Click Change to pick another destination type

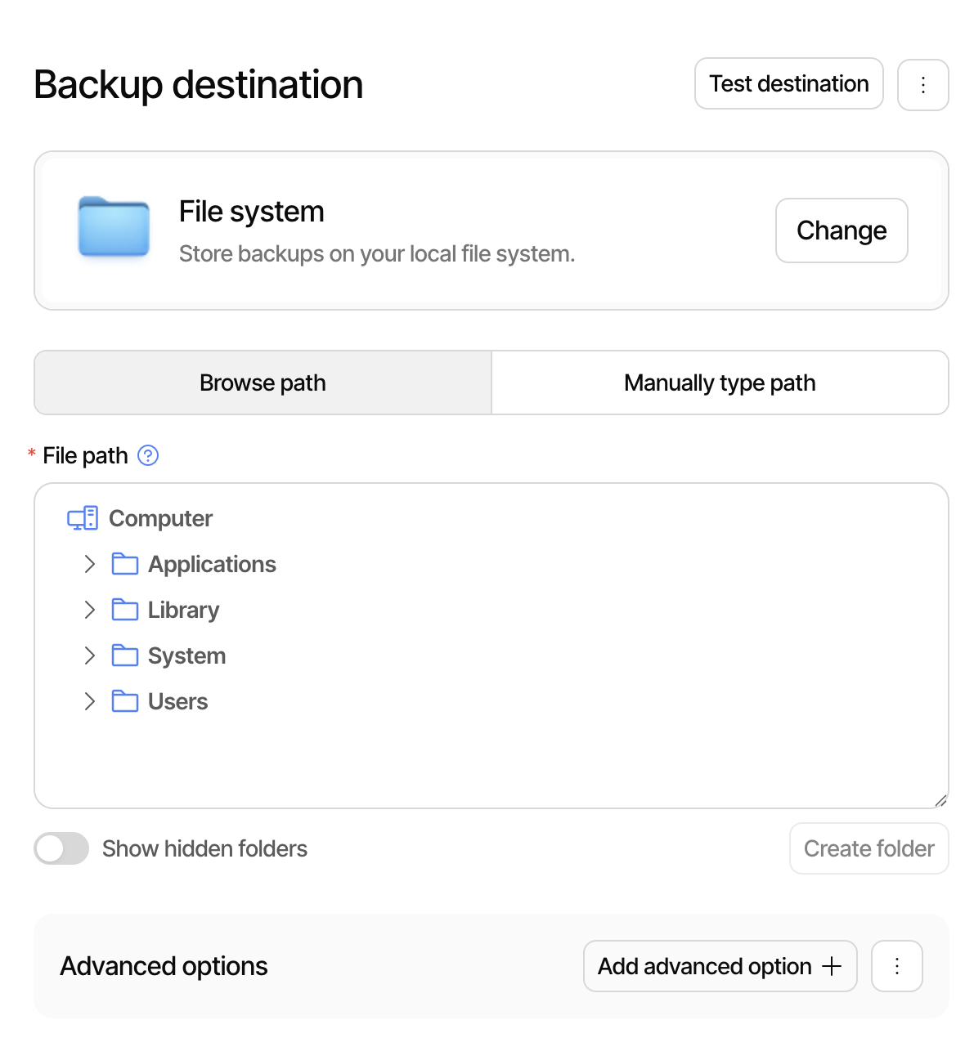[841, 230]
